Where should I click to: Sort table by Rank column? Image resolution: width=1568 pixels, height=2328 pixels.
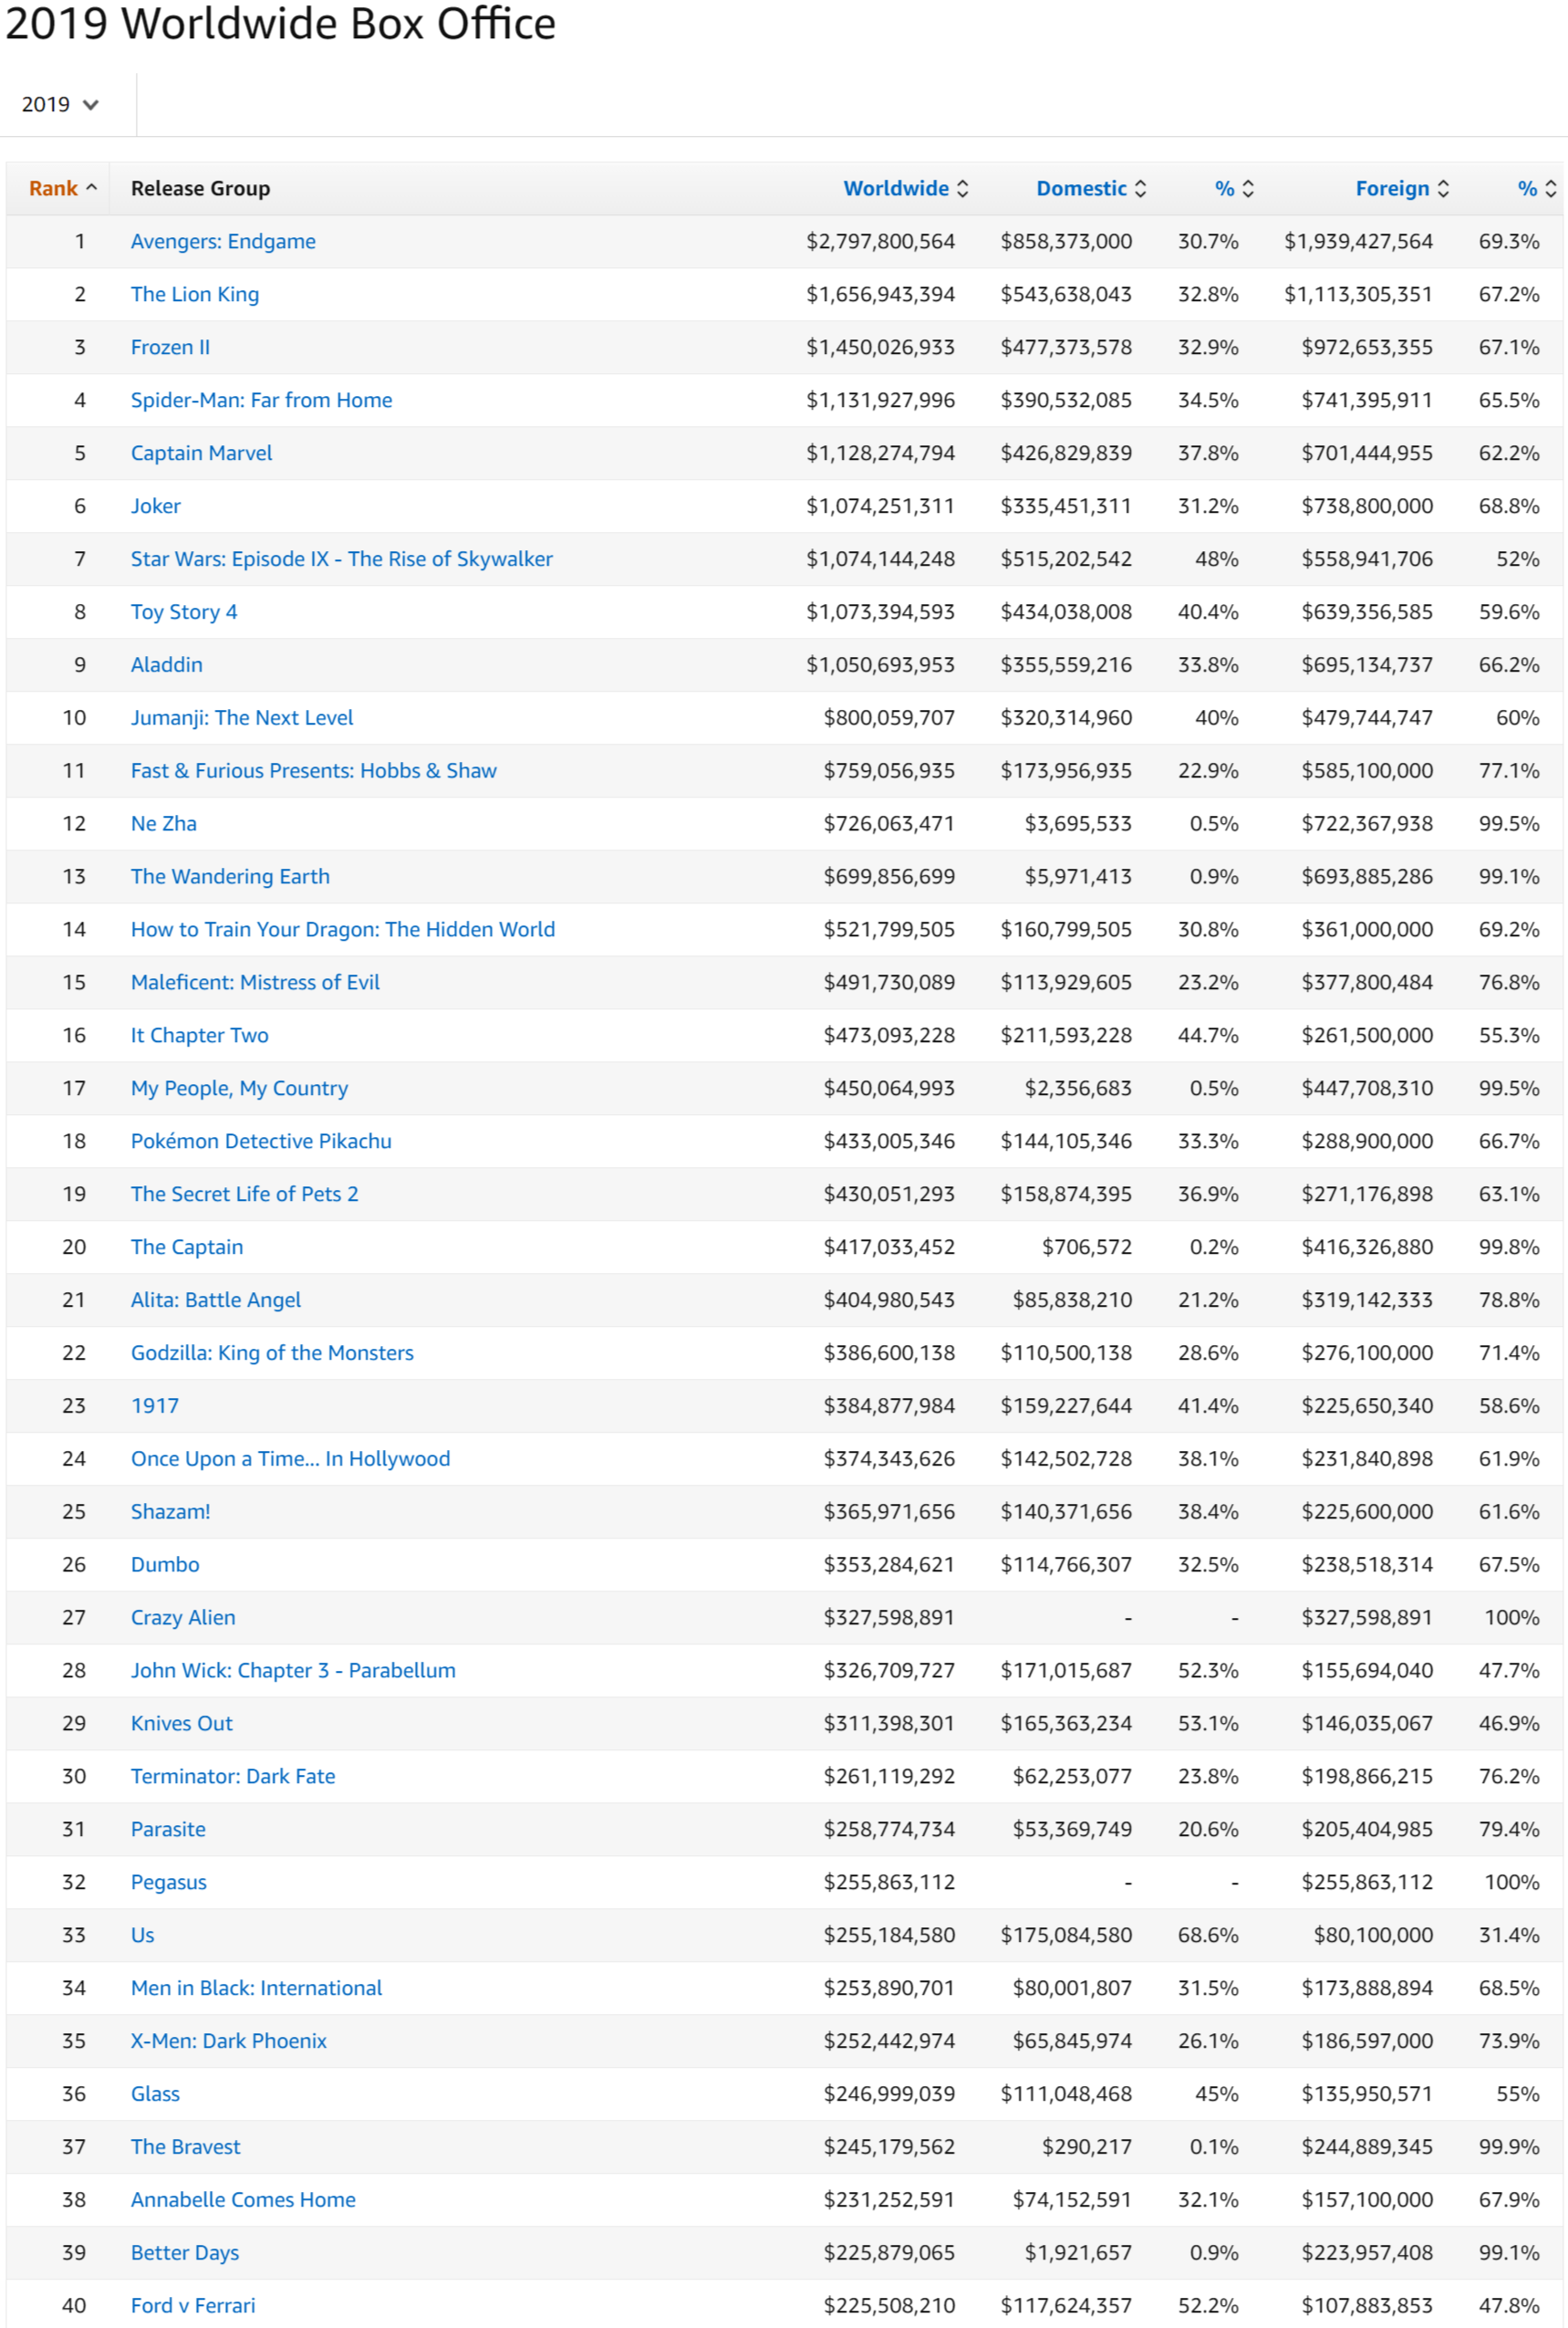[62, 188]
